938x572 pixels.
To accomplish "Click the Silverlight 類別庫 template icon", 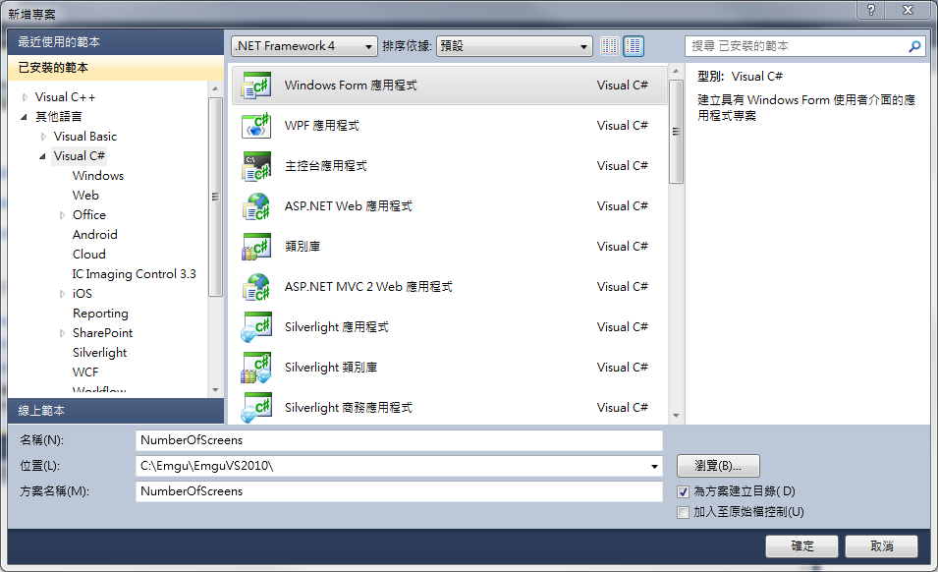I will point(256,368).
